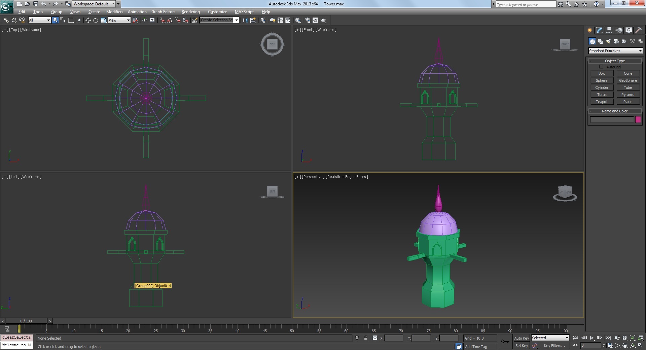The height and width of the screenshot is (350, 646).
Task: Click the Select and Link tool
Action: [x=6, y=20]
